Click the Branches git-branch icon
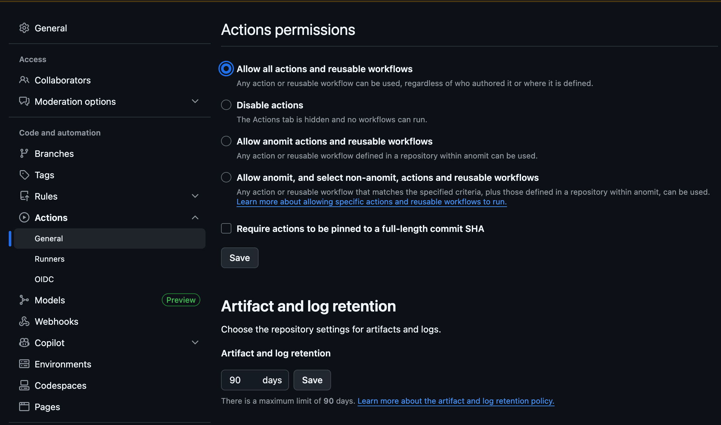This screenshot has height=425, width=721. tap(24, 153)
